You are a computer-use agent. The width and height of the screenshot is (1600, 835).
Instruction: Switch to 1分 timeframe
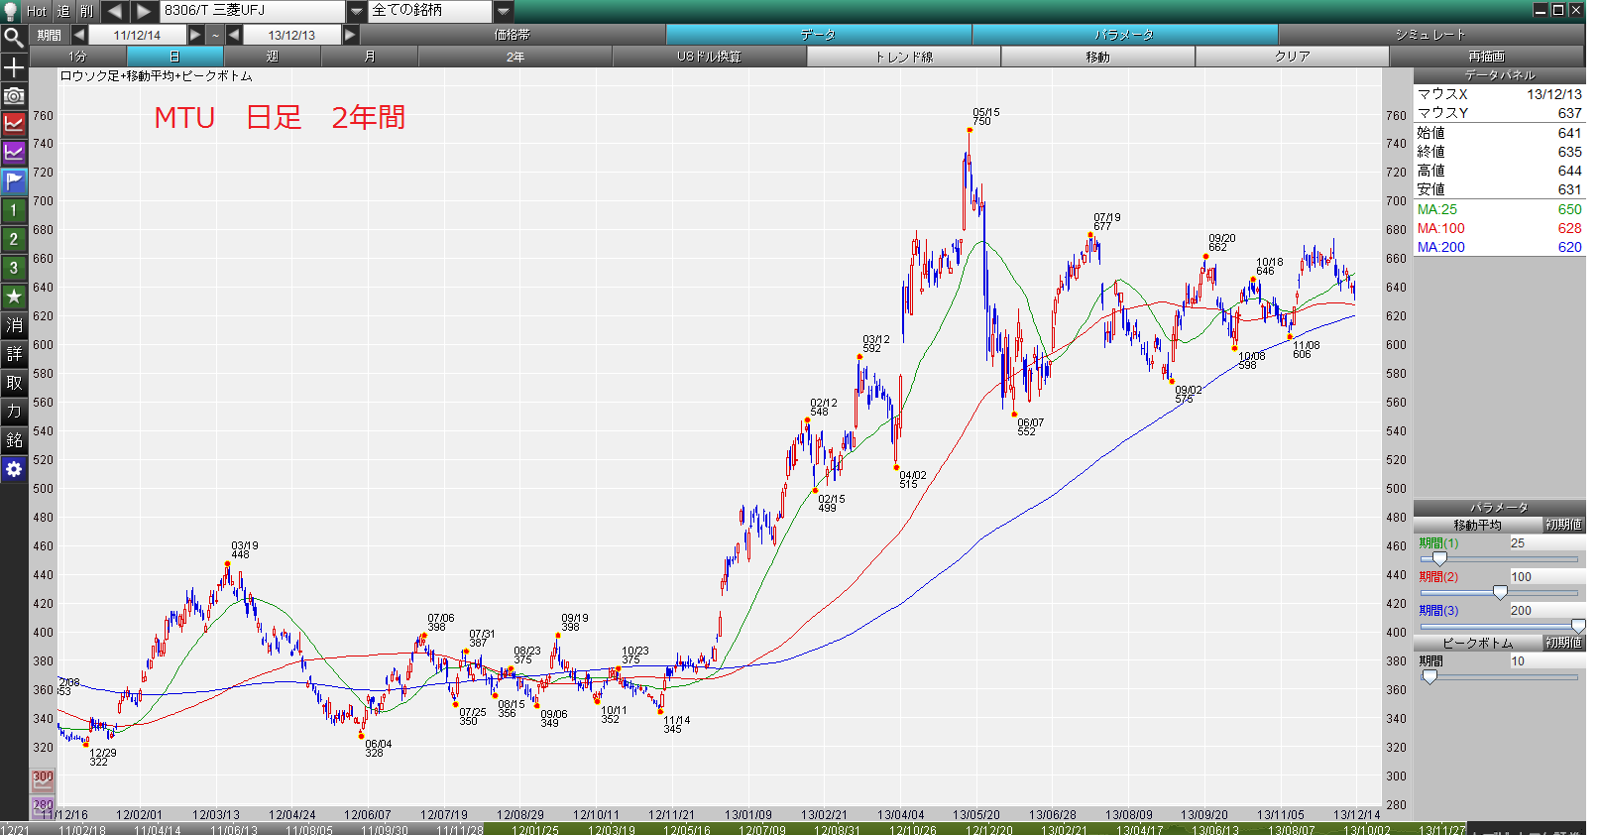[78, 57]
